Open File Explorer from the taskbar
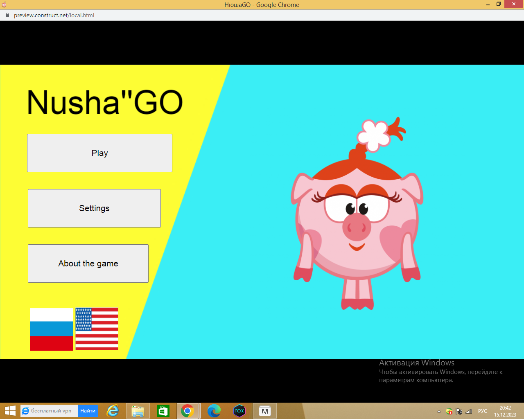Screen dimensions: 524x419 138,411
